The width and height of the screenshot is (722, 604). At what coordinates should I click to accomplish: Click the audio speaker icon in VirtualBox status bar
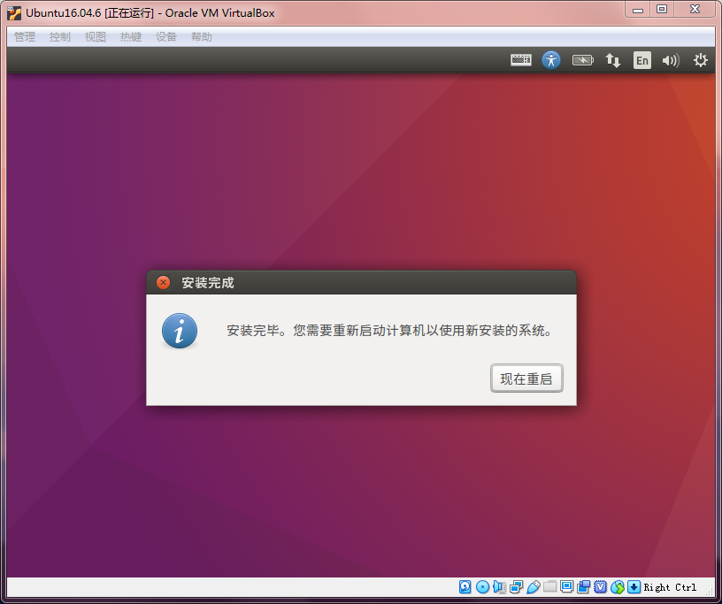[x=500, y=587]
